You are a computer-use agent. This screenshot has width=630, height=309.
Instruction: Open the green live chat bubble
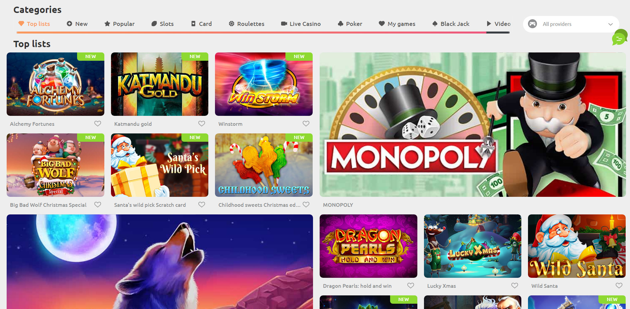click(620, 37)
